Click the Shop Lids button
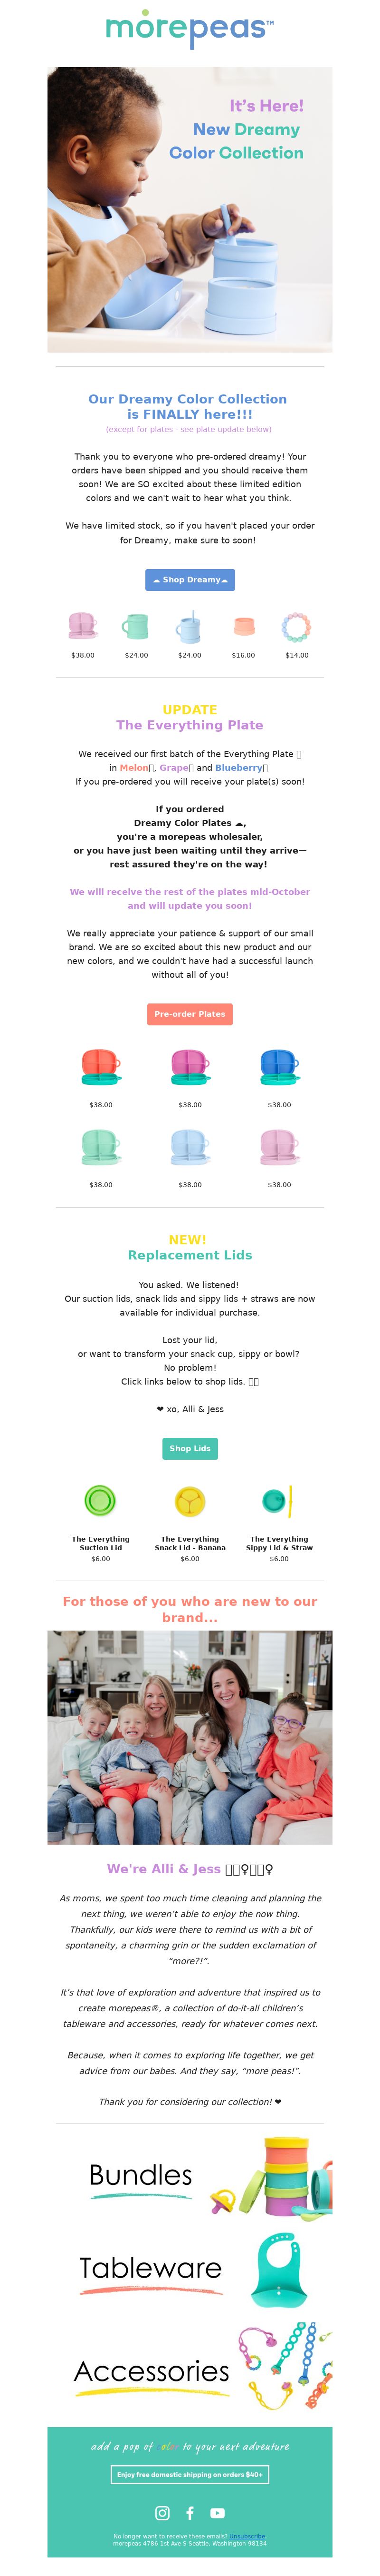Viewport: 380px width, 2576px height. click(x=190, y=1447)
